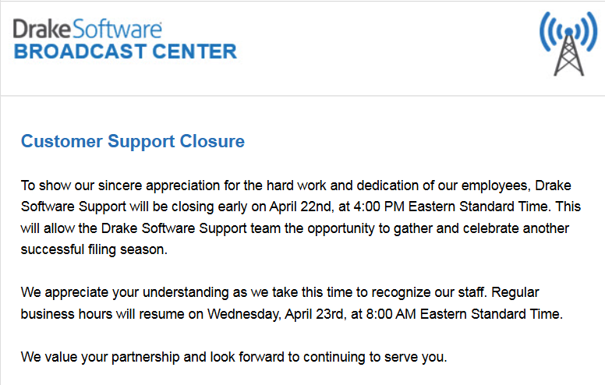The width and height of the screenshot is (605, 385).
Task: Click the word 'CENTER' in the header
Action: (x=194, y=51)
